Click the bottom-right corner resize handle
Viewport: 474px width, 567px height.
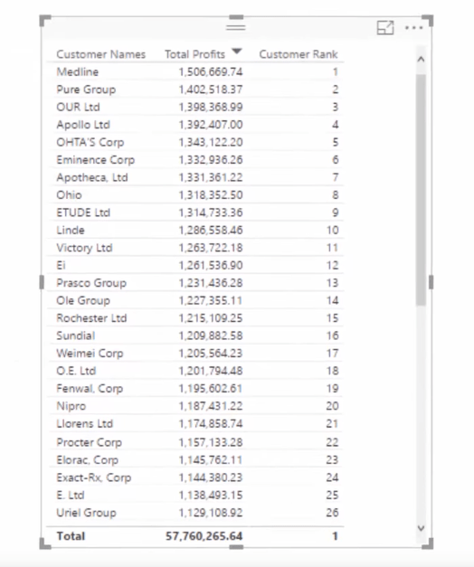[x=428, y=543]
